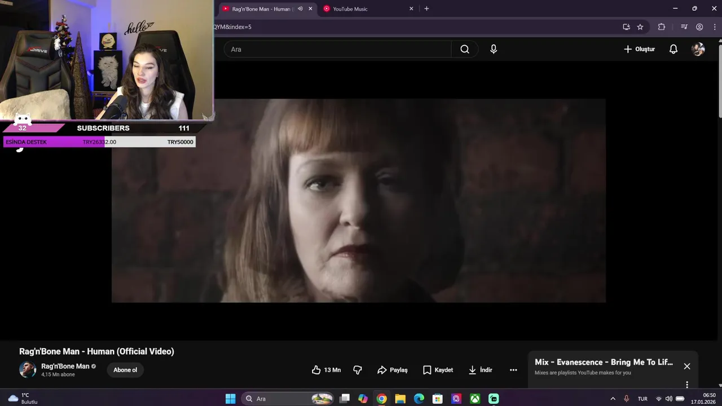Click the Rag'n'Bone Man channel avatar
Image resolution: width=722 pixels, height=406 pixels.
(x=28, y=369)
